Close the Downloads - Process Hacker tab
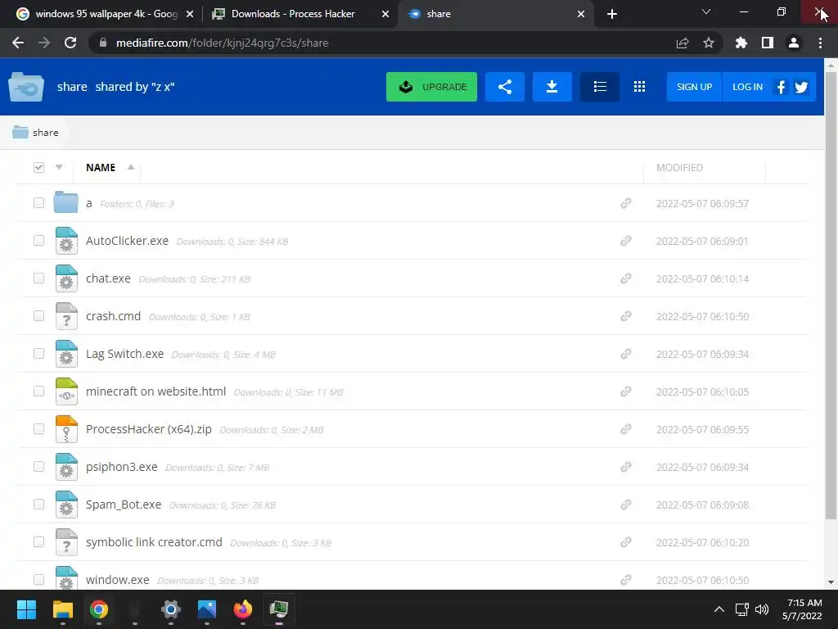Image resolution: width=838 pixels, height=629 pixels. (385, 14)
